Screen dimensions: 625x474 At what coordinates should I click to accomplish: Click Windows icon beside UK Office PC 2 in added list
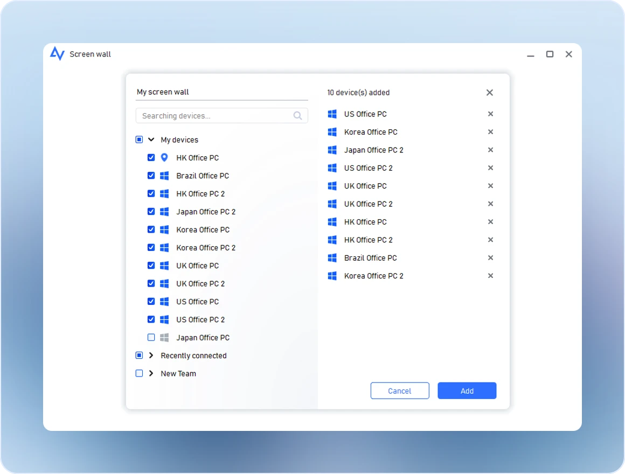[x=332, y=204]
